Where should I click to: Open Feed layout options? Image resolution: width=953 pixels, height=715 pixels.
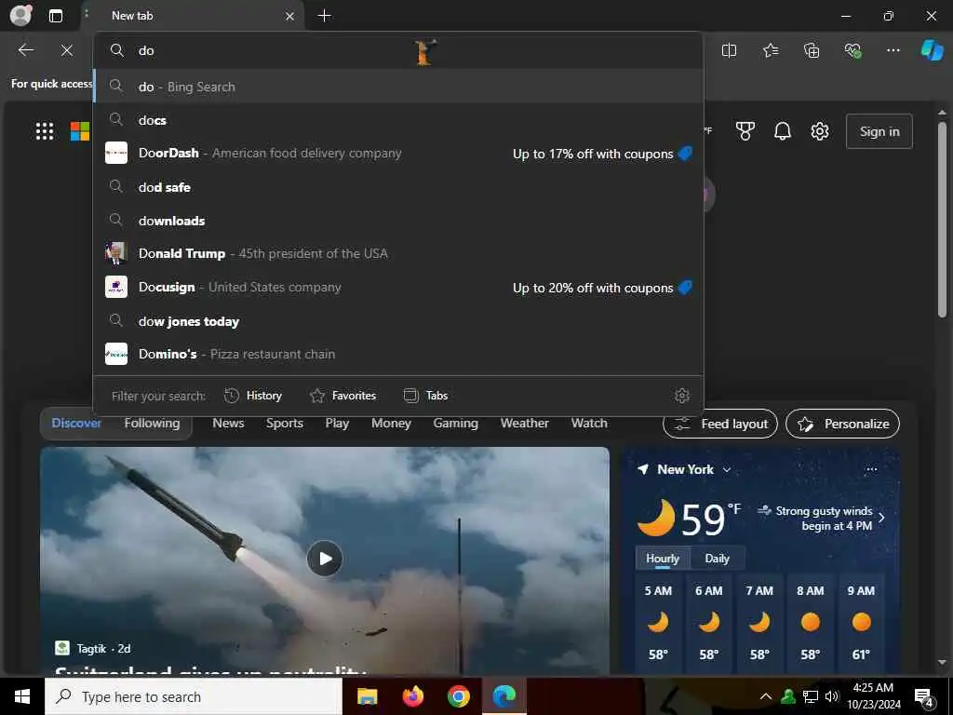(x=720, y=424)
